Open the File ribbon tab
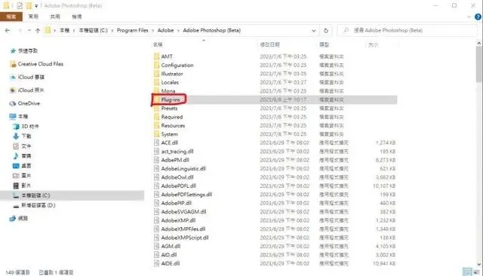483x276 pixels. pos(11,17)
